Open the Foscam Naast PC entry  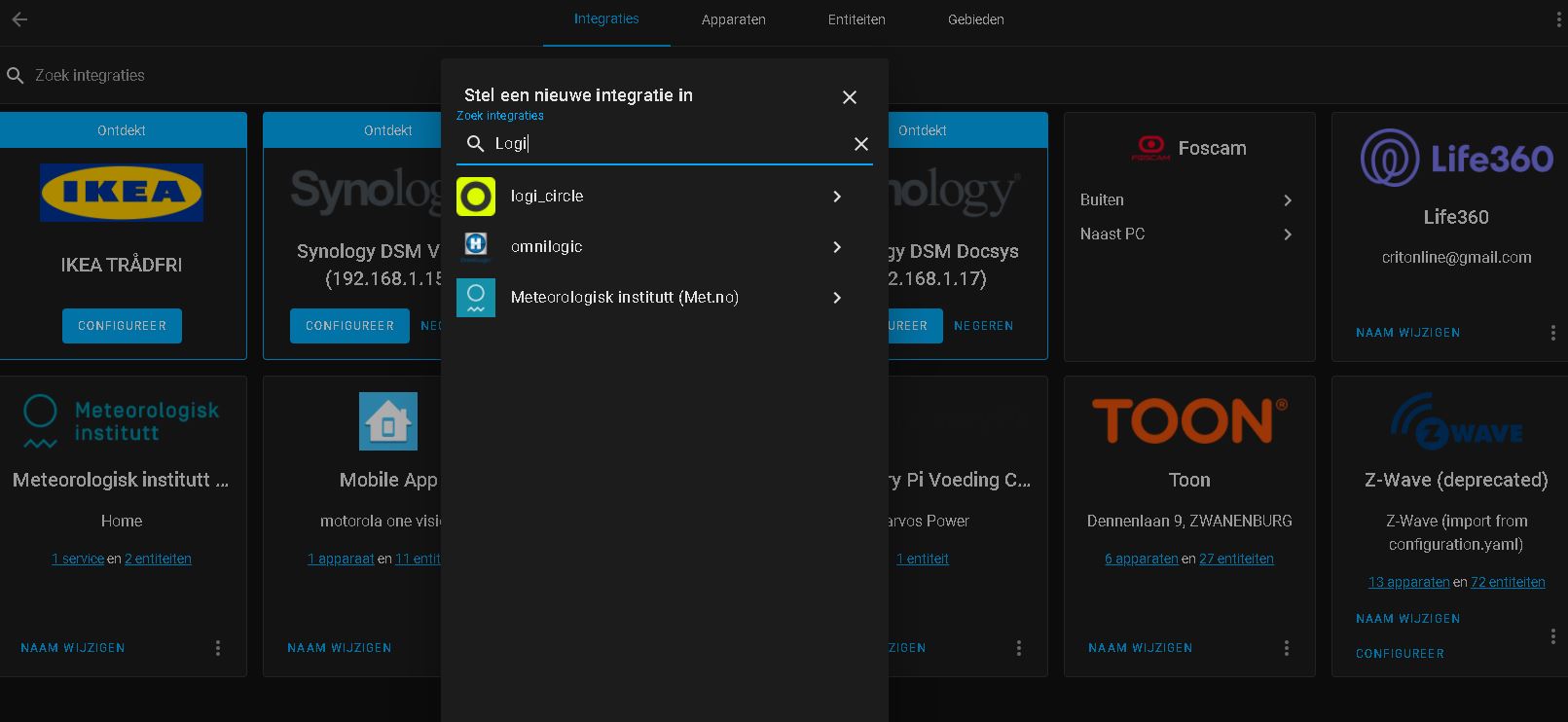pyautogui.click(x=1189, y=235)
